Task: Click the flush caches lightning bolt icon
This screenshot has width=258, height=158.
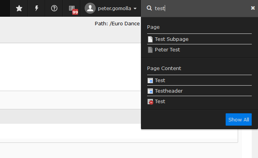Action: pyautogui.click(x=37, y=8)
